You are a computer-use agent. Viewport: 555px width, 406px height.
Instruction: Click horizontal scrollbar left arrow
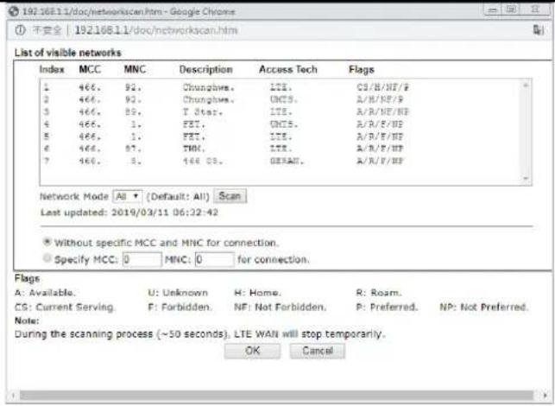pyautogui.click(x=13, y=395)
